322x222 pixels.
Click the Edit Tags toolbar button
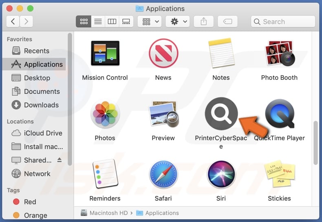[227, 21]
